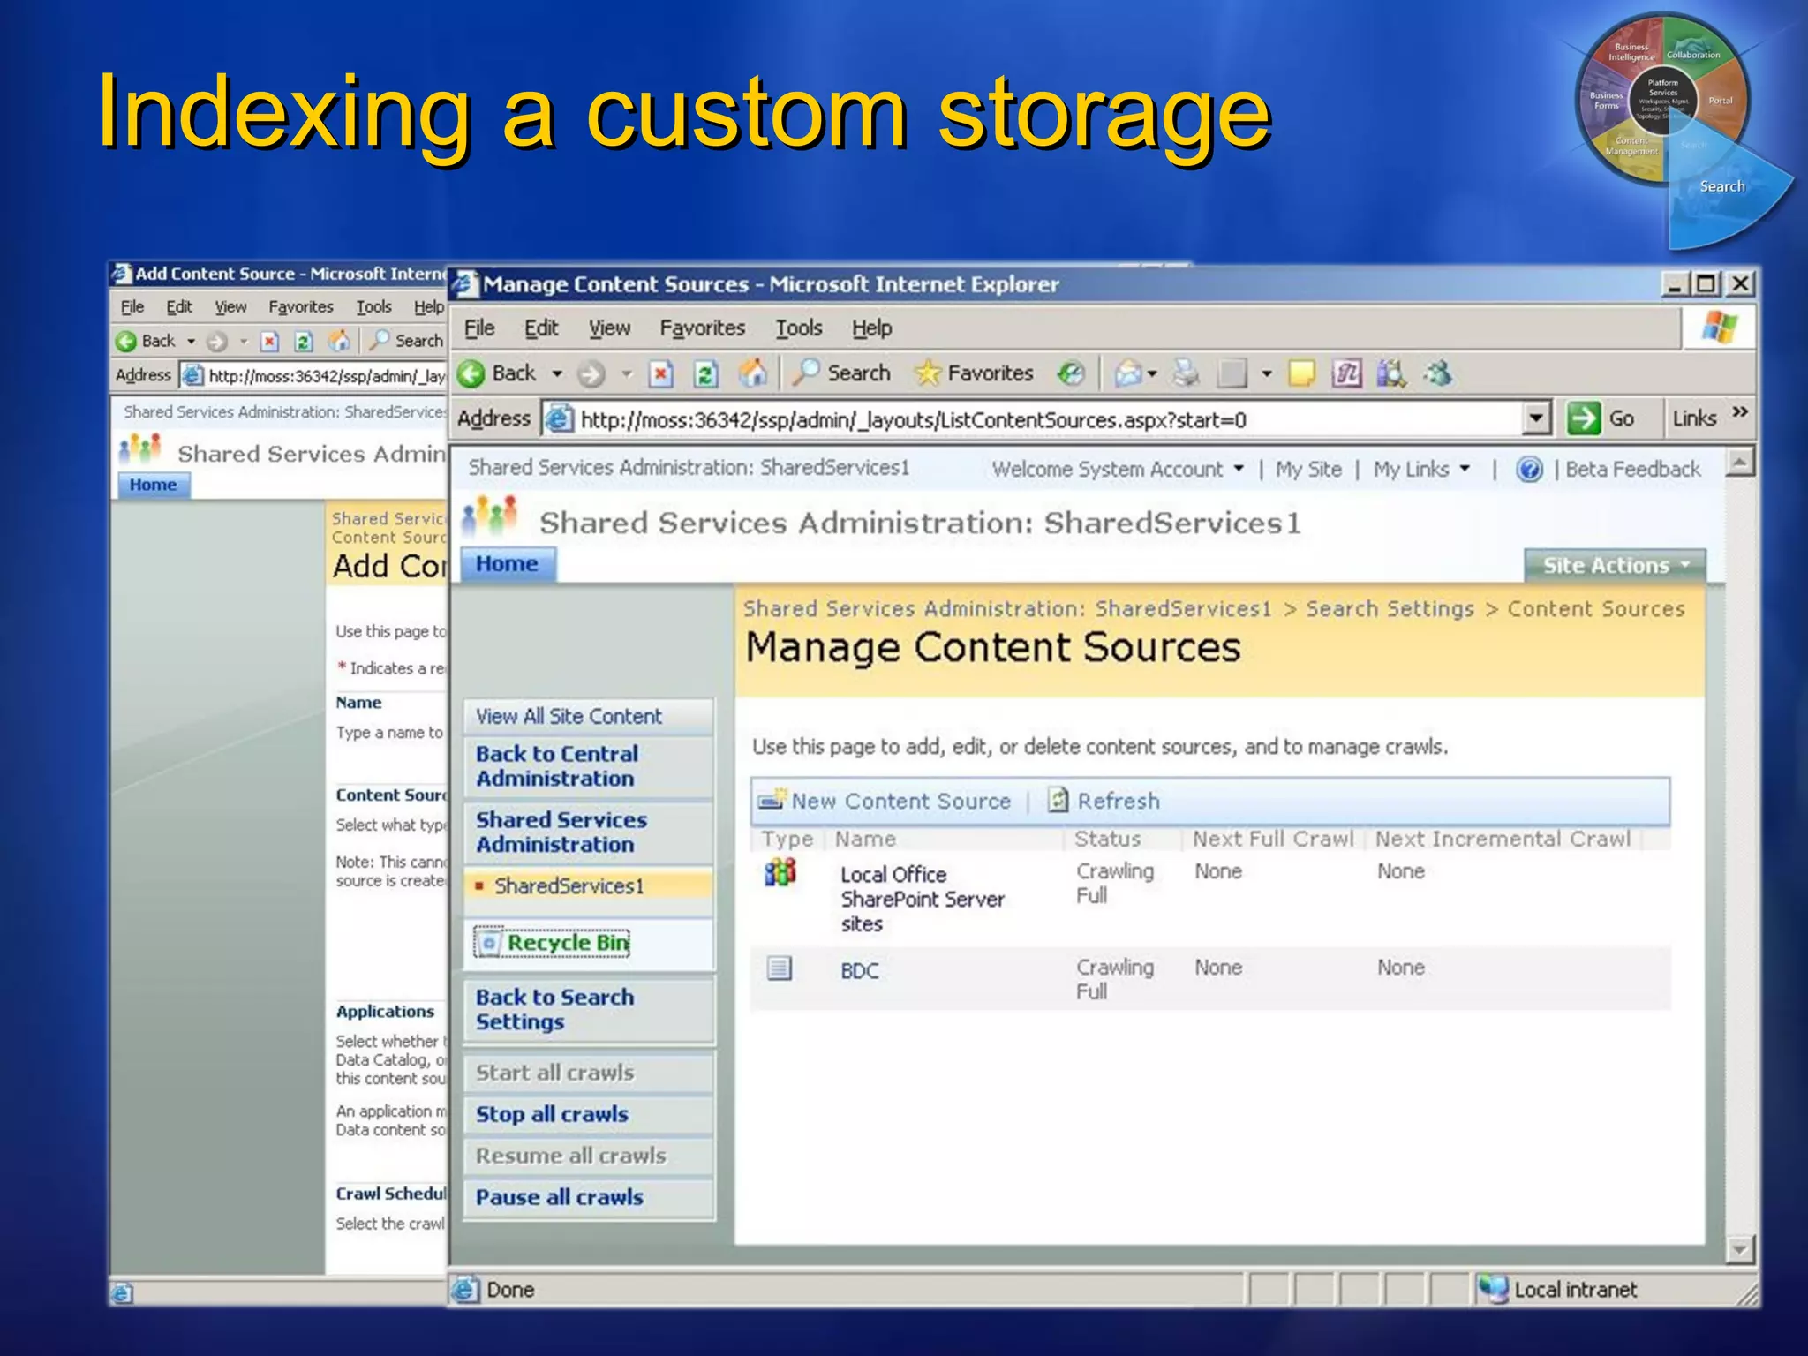
Task: Sort by the Next Full Crawl column header
Action: point(1273,839)
